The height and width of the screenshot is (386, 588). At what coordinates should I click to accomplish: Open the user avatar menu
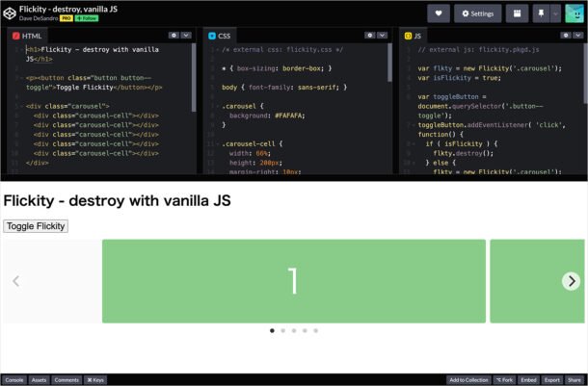tap(575, 13)
